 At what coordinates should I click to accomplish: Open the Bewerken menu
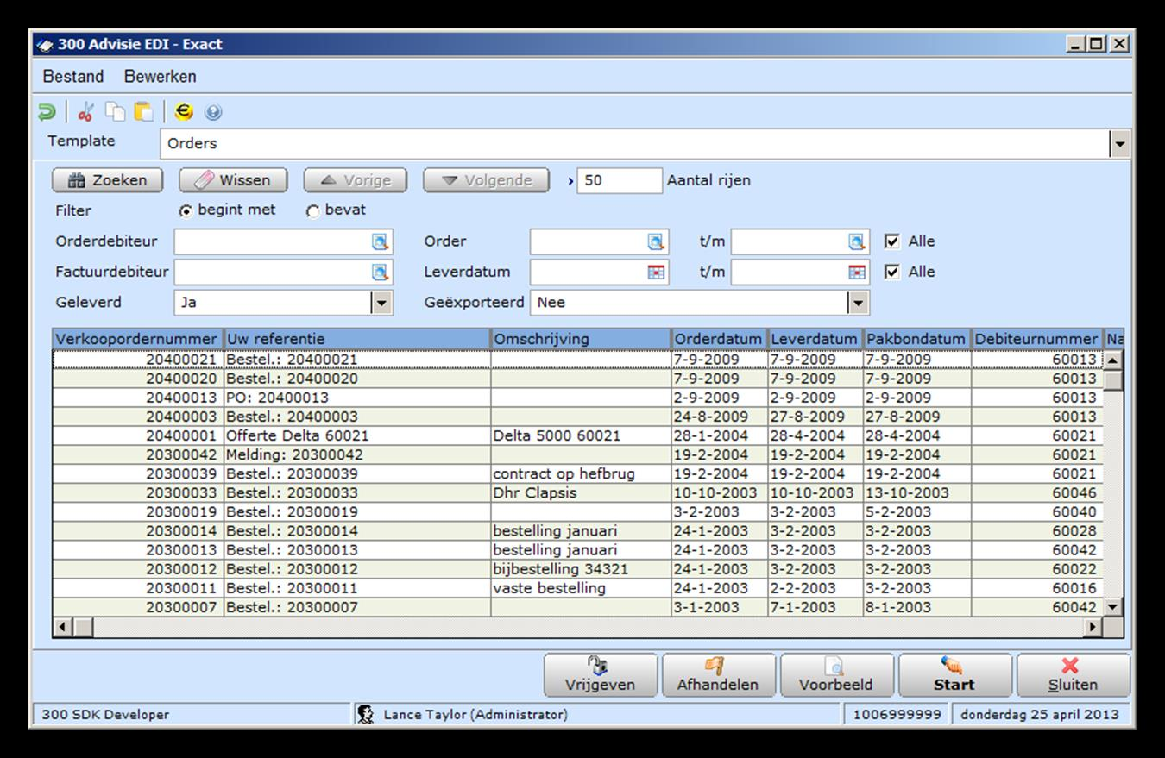[x=161, y=77]
